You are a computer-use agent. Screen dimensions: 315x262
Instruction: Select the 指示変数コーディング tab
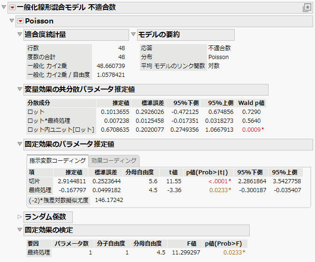pos(58,161)
